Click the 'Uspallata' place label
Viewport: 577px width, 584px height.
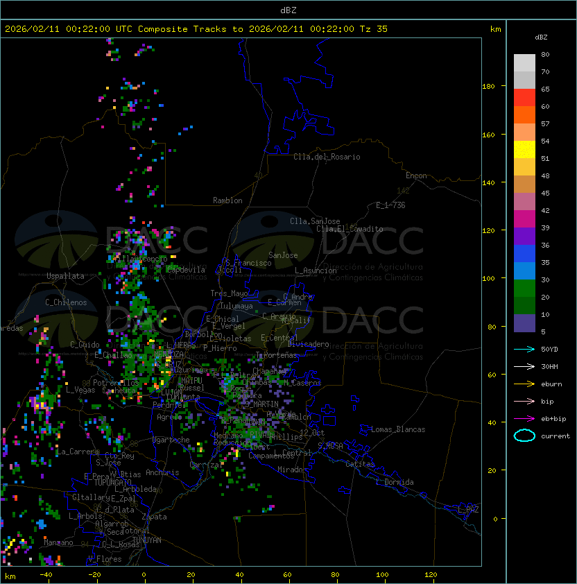[x=65, y=276]
